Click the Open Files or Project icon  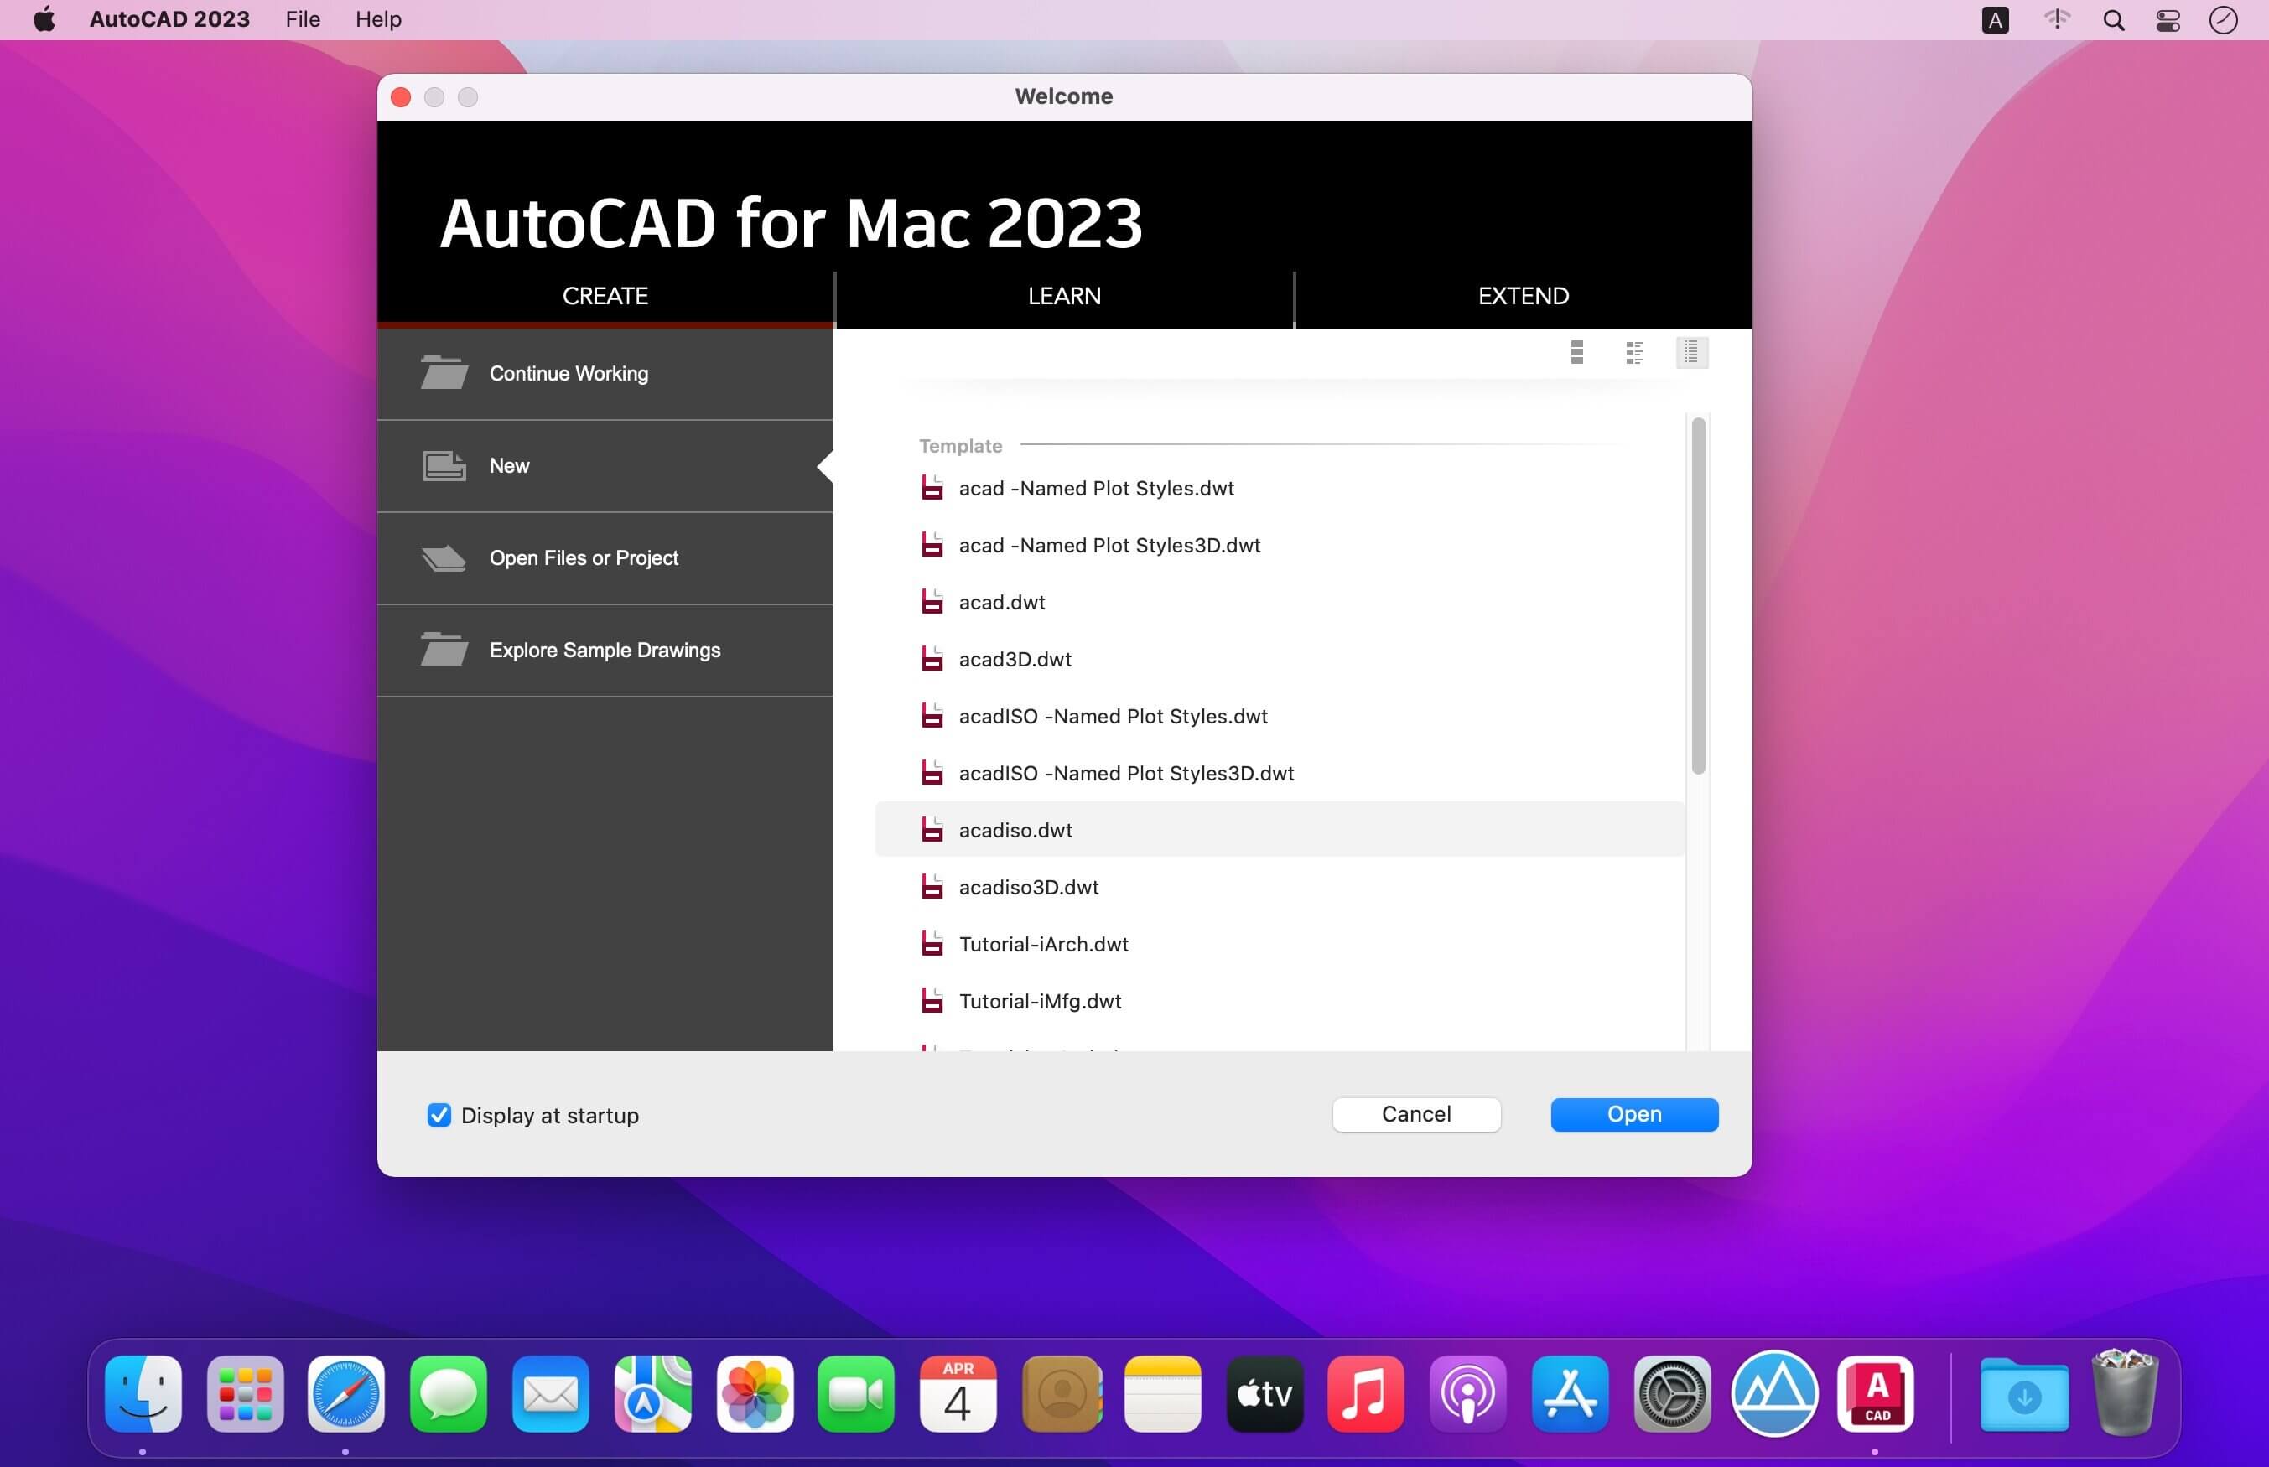tap(442, 559)
